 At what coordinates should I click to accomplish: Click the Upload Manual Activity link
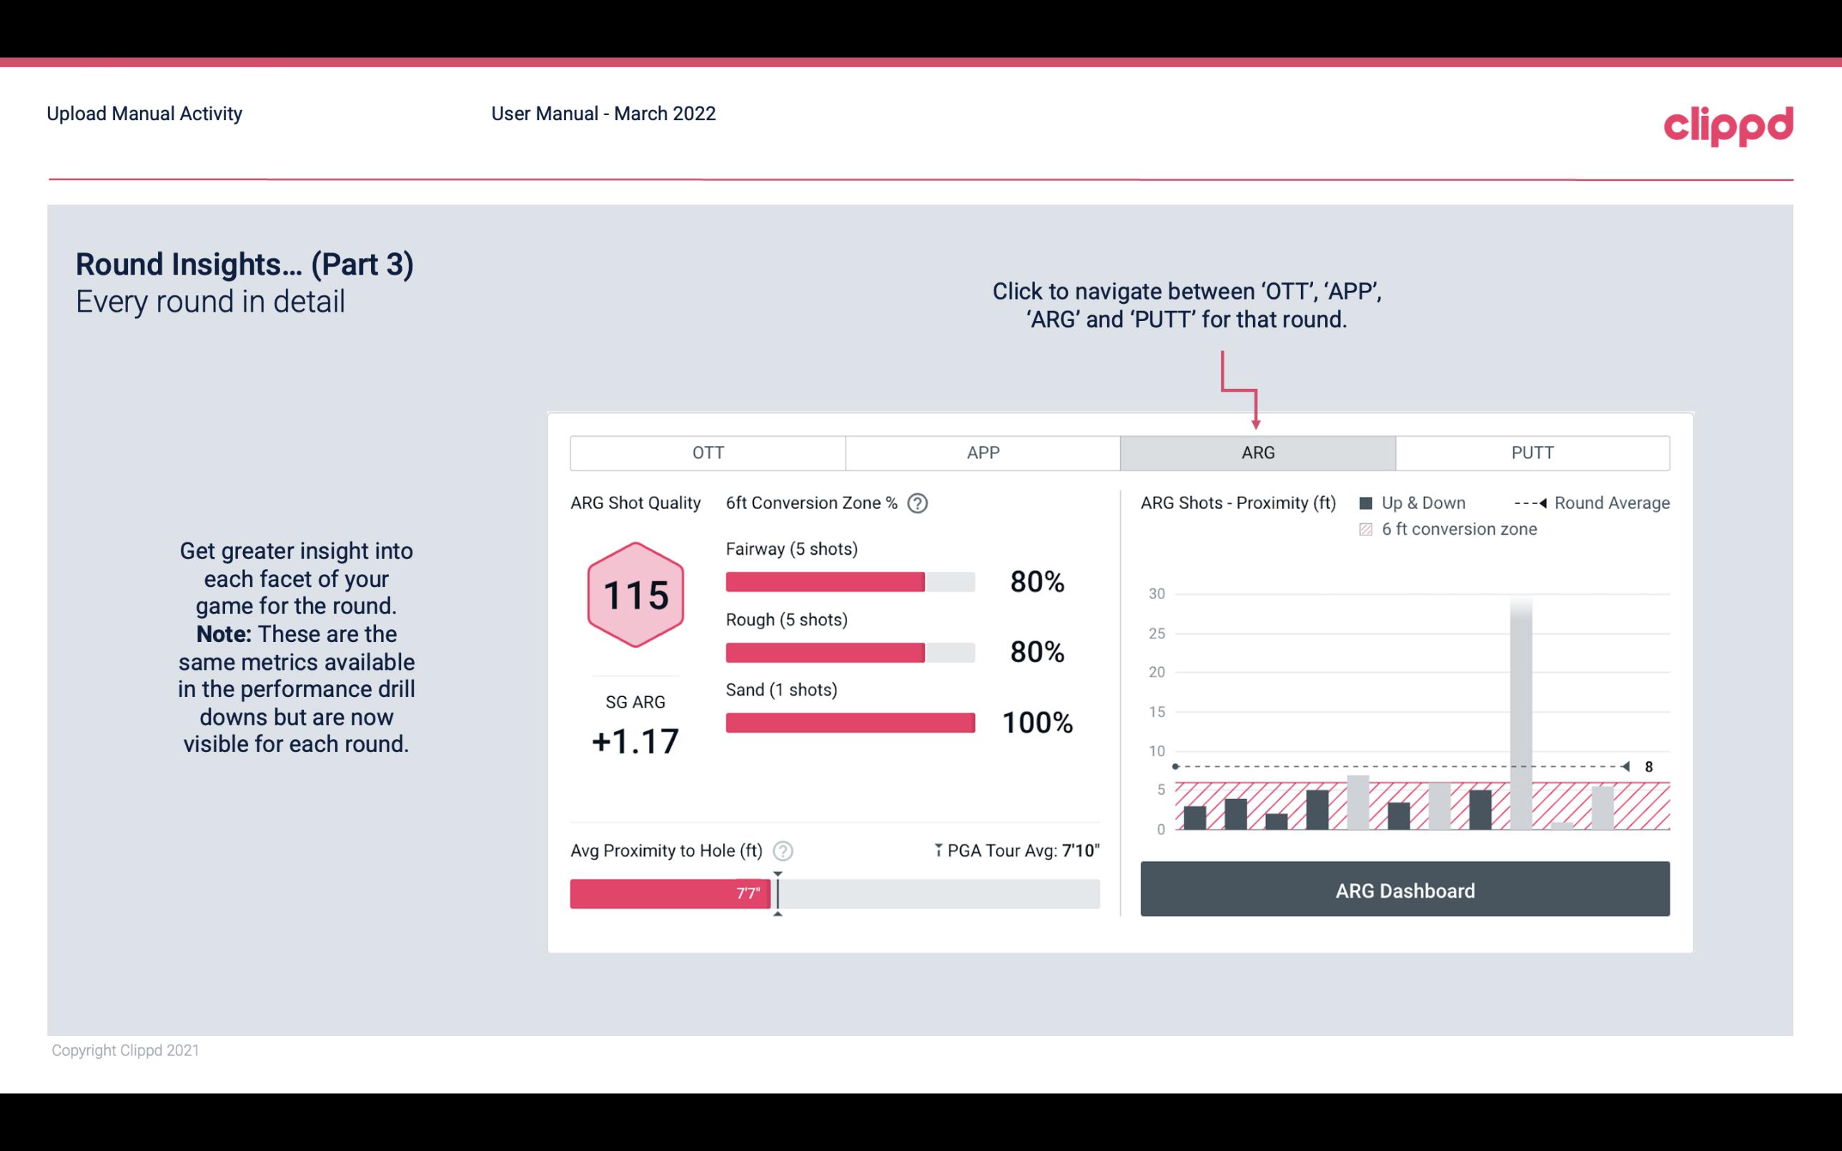pyautogui.click(x=144, y=113)
